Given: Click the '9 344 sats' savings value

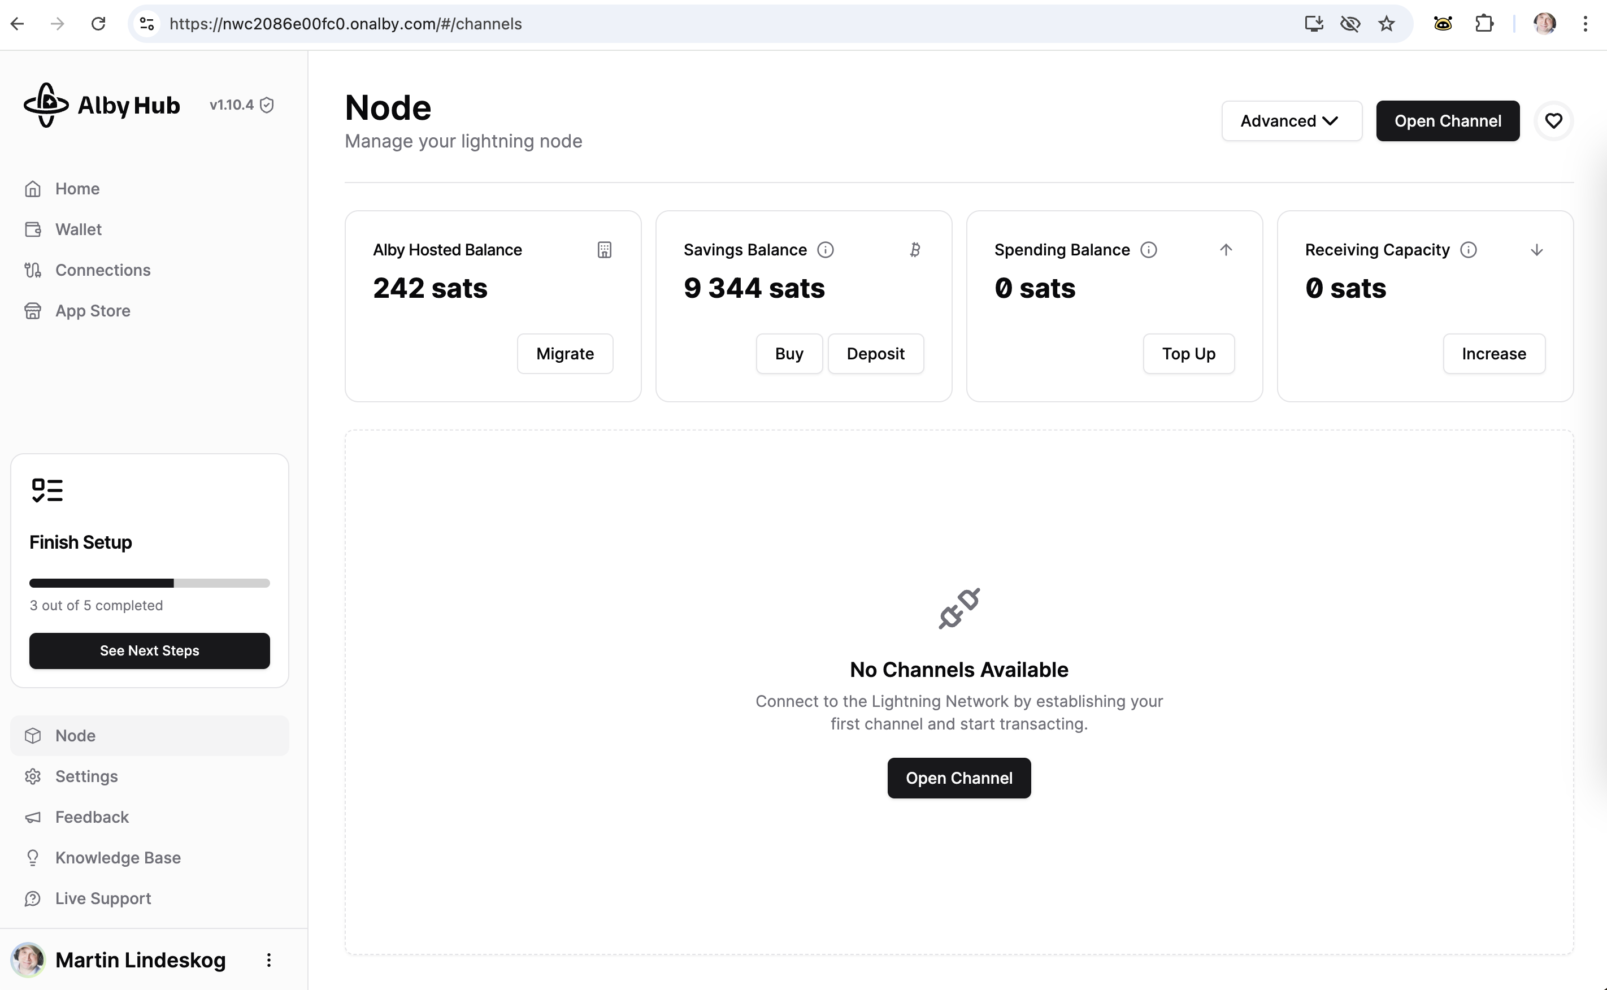Looking at the screenshot, I should click(x=754, y=288).
